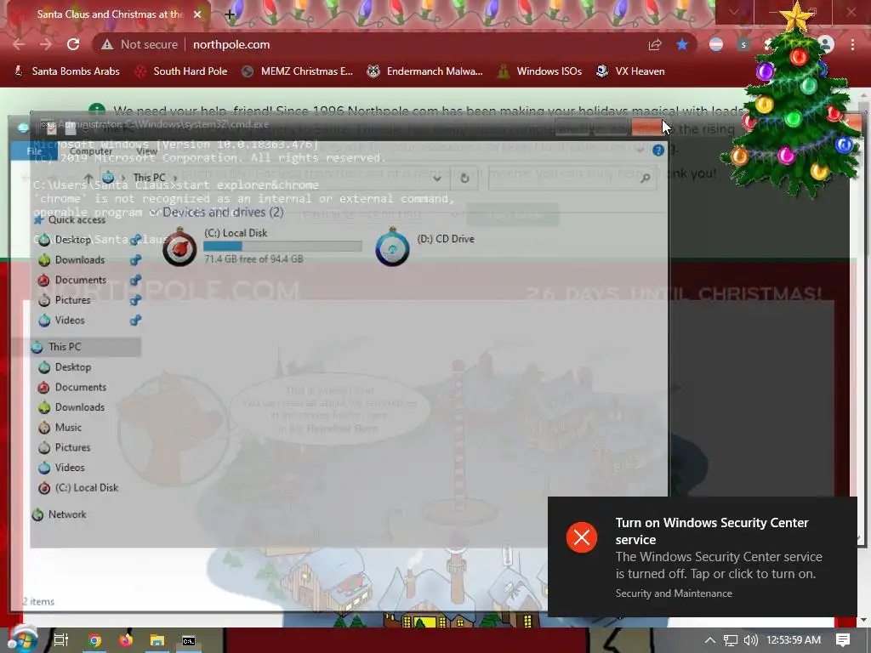Go forward in Chrome's navigation
The height and width of the screenshot is (653, 871).
pyautogui.click(x=46, y=44)
